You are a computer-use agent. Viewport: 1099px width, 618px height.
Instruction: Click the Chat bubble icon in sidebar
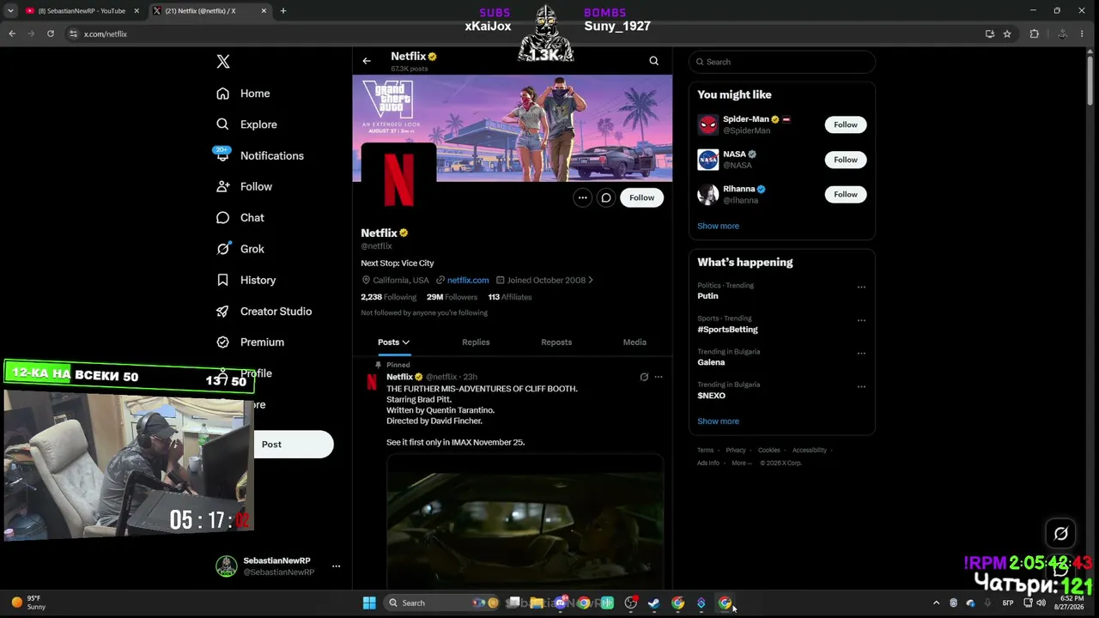click(x=223, y=218)
